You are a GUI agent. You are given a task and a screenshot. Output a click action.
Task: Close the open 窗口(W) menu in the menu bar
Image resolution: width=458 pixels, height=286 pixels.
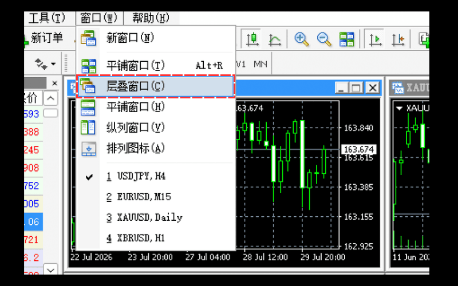pos(98,18)
